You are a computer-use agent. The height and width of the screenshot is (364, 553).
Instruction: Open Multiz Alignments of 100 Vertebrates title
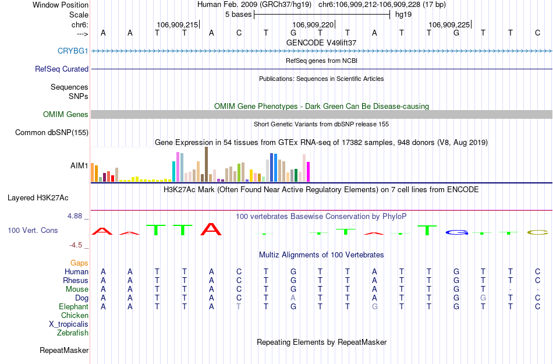pyautogui.click(x=321, y=255)
